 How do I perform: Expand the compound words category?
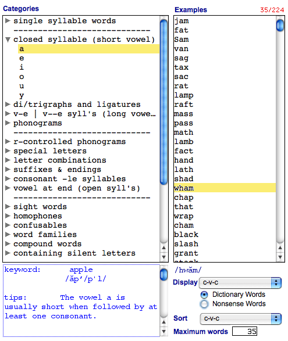8,244
